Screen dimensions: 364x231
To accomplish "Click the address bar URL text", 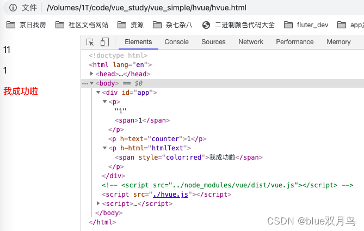I will [146, 8].
